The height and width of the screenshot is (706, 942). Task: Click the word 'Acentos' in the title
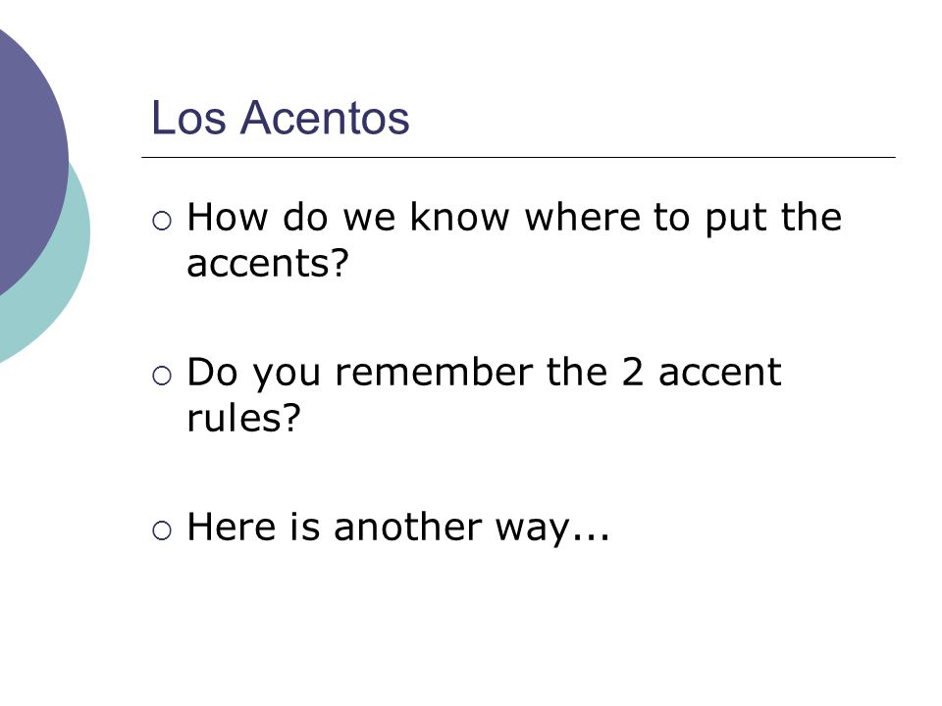tap(325, 118)
